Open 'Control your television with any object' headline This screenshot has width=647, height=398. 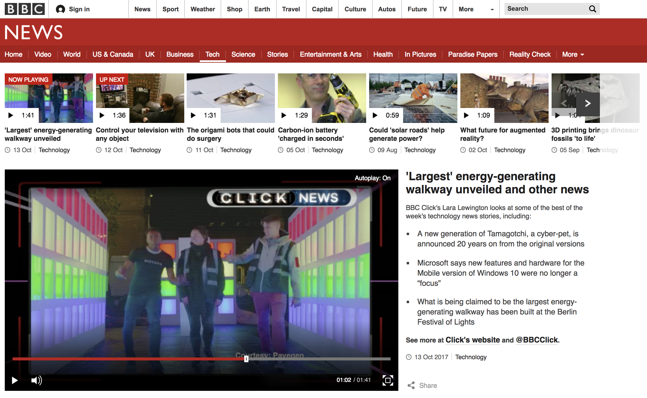(x=140, y=134)
